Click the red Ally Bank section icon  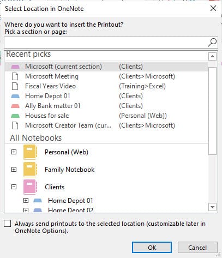click(x=15, y=106)
